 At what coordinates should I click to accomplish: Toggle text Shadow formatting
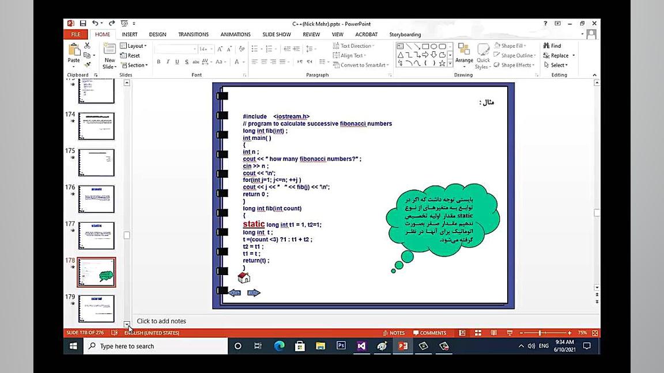pyautogui.click(x=186, y=62)
